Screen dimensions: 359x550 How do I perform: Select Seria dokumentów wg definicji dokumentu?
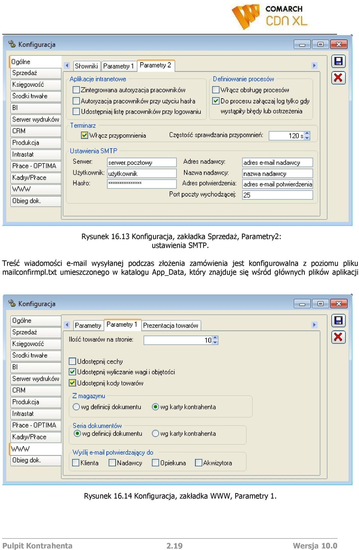77,433
